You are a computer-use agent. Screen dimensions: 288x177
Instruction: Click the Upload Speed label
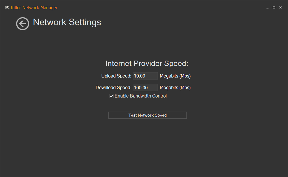pyautogui.click(x=116, y=76)
